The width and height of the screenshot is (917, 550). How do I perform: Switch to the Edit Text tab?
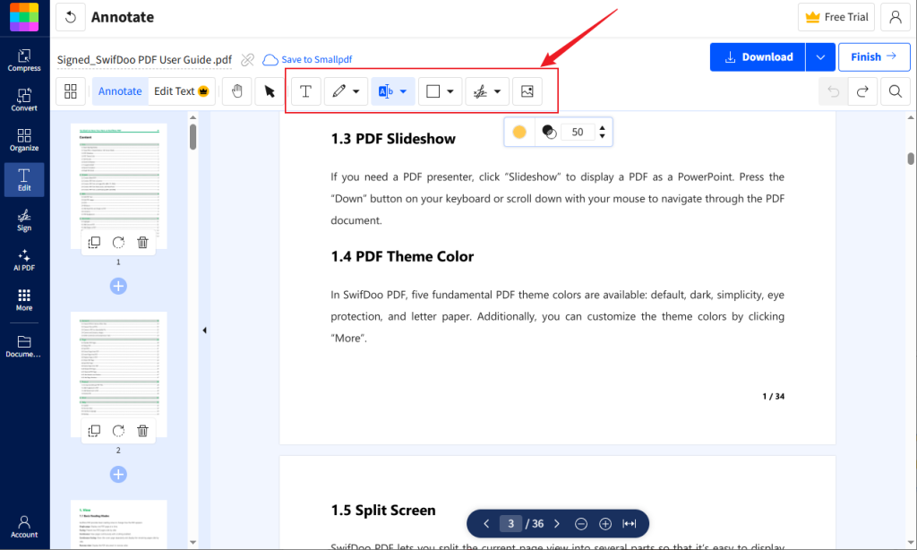pos(176,90)
